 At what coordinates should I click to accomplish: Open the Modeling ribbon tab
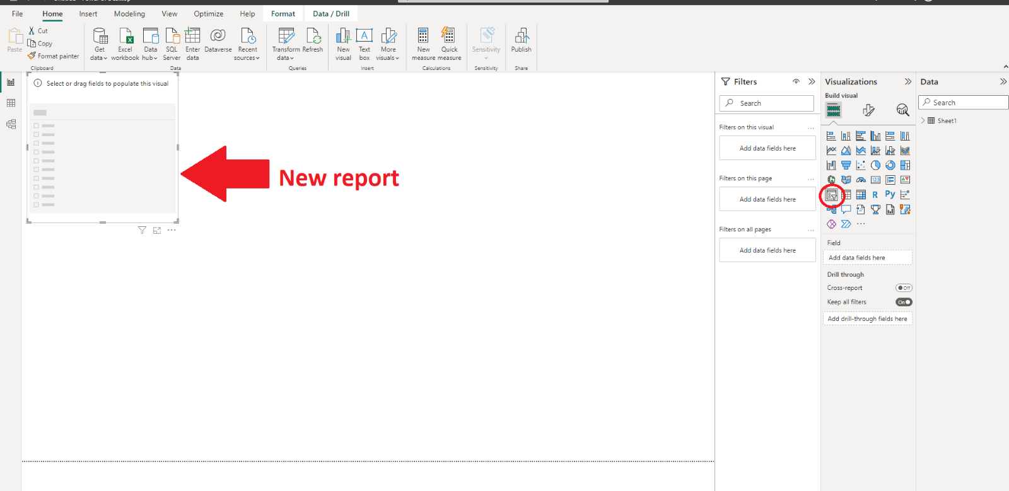pyautogui.click(x=129, y=14)
